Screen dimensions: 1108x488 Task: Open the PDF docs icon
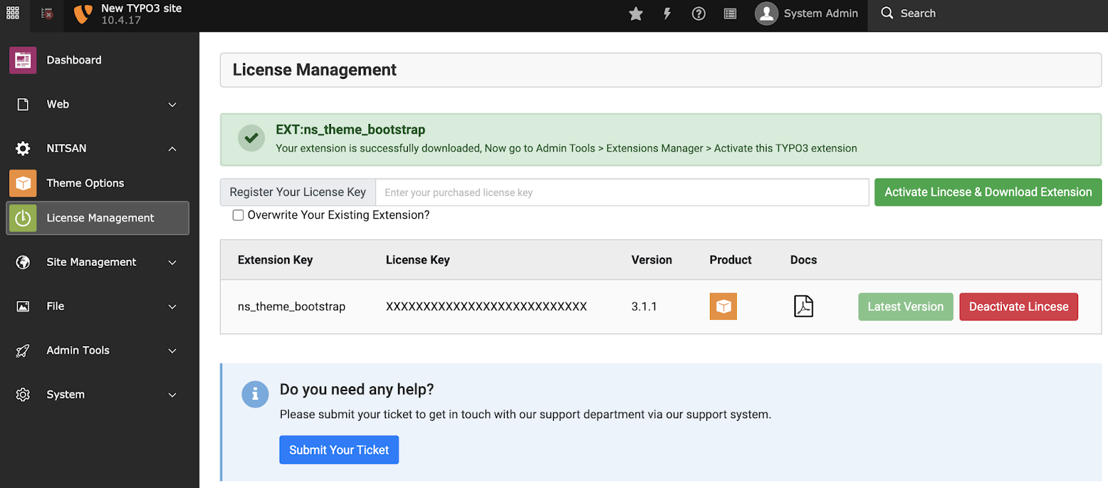pos(803,307)
